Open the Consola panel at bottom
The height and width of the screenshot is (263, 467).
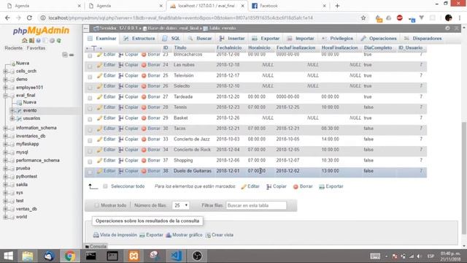[96, 246]
